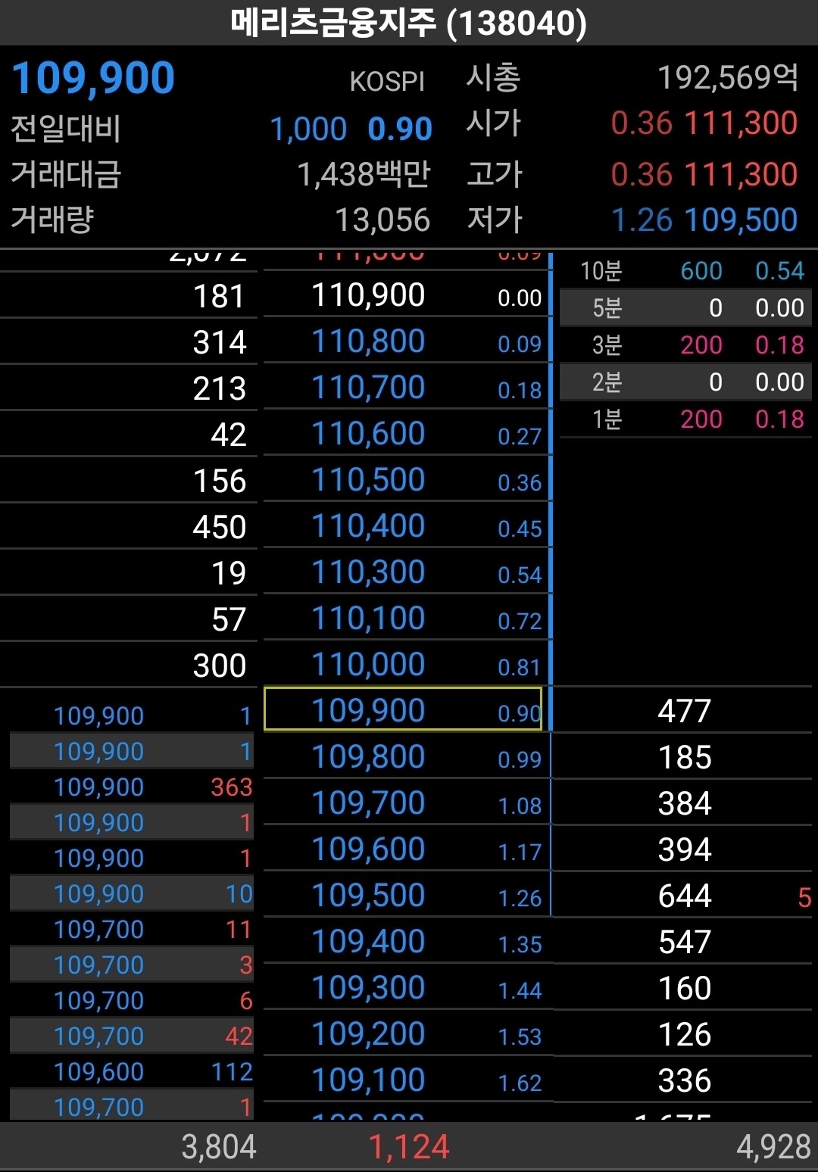Viewport: 818px width, 1172px height.
Task: Choose the 110,500 ask price level
Action: [x=403, y=479]
